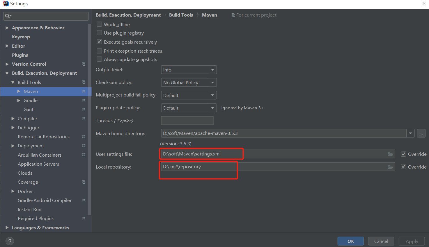Uncheck Execute goals recursively
Viewport: 429px width, 247px height.
pos(99,42)
